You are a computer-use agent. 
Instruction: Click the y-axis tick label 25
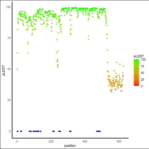tap(9, 100)
